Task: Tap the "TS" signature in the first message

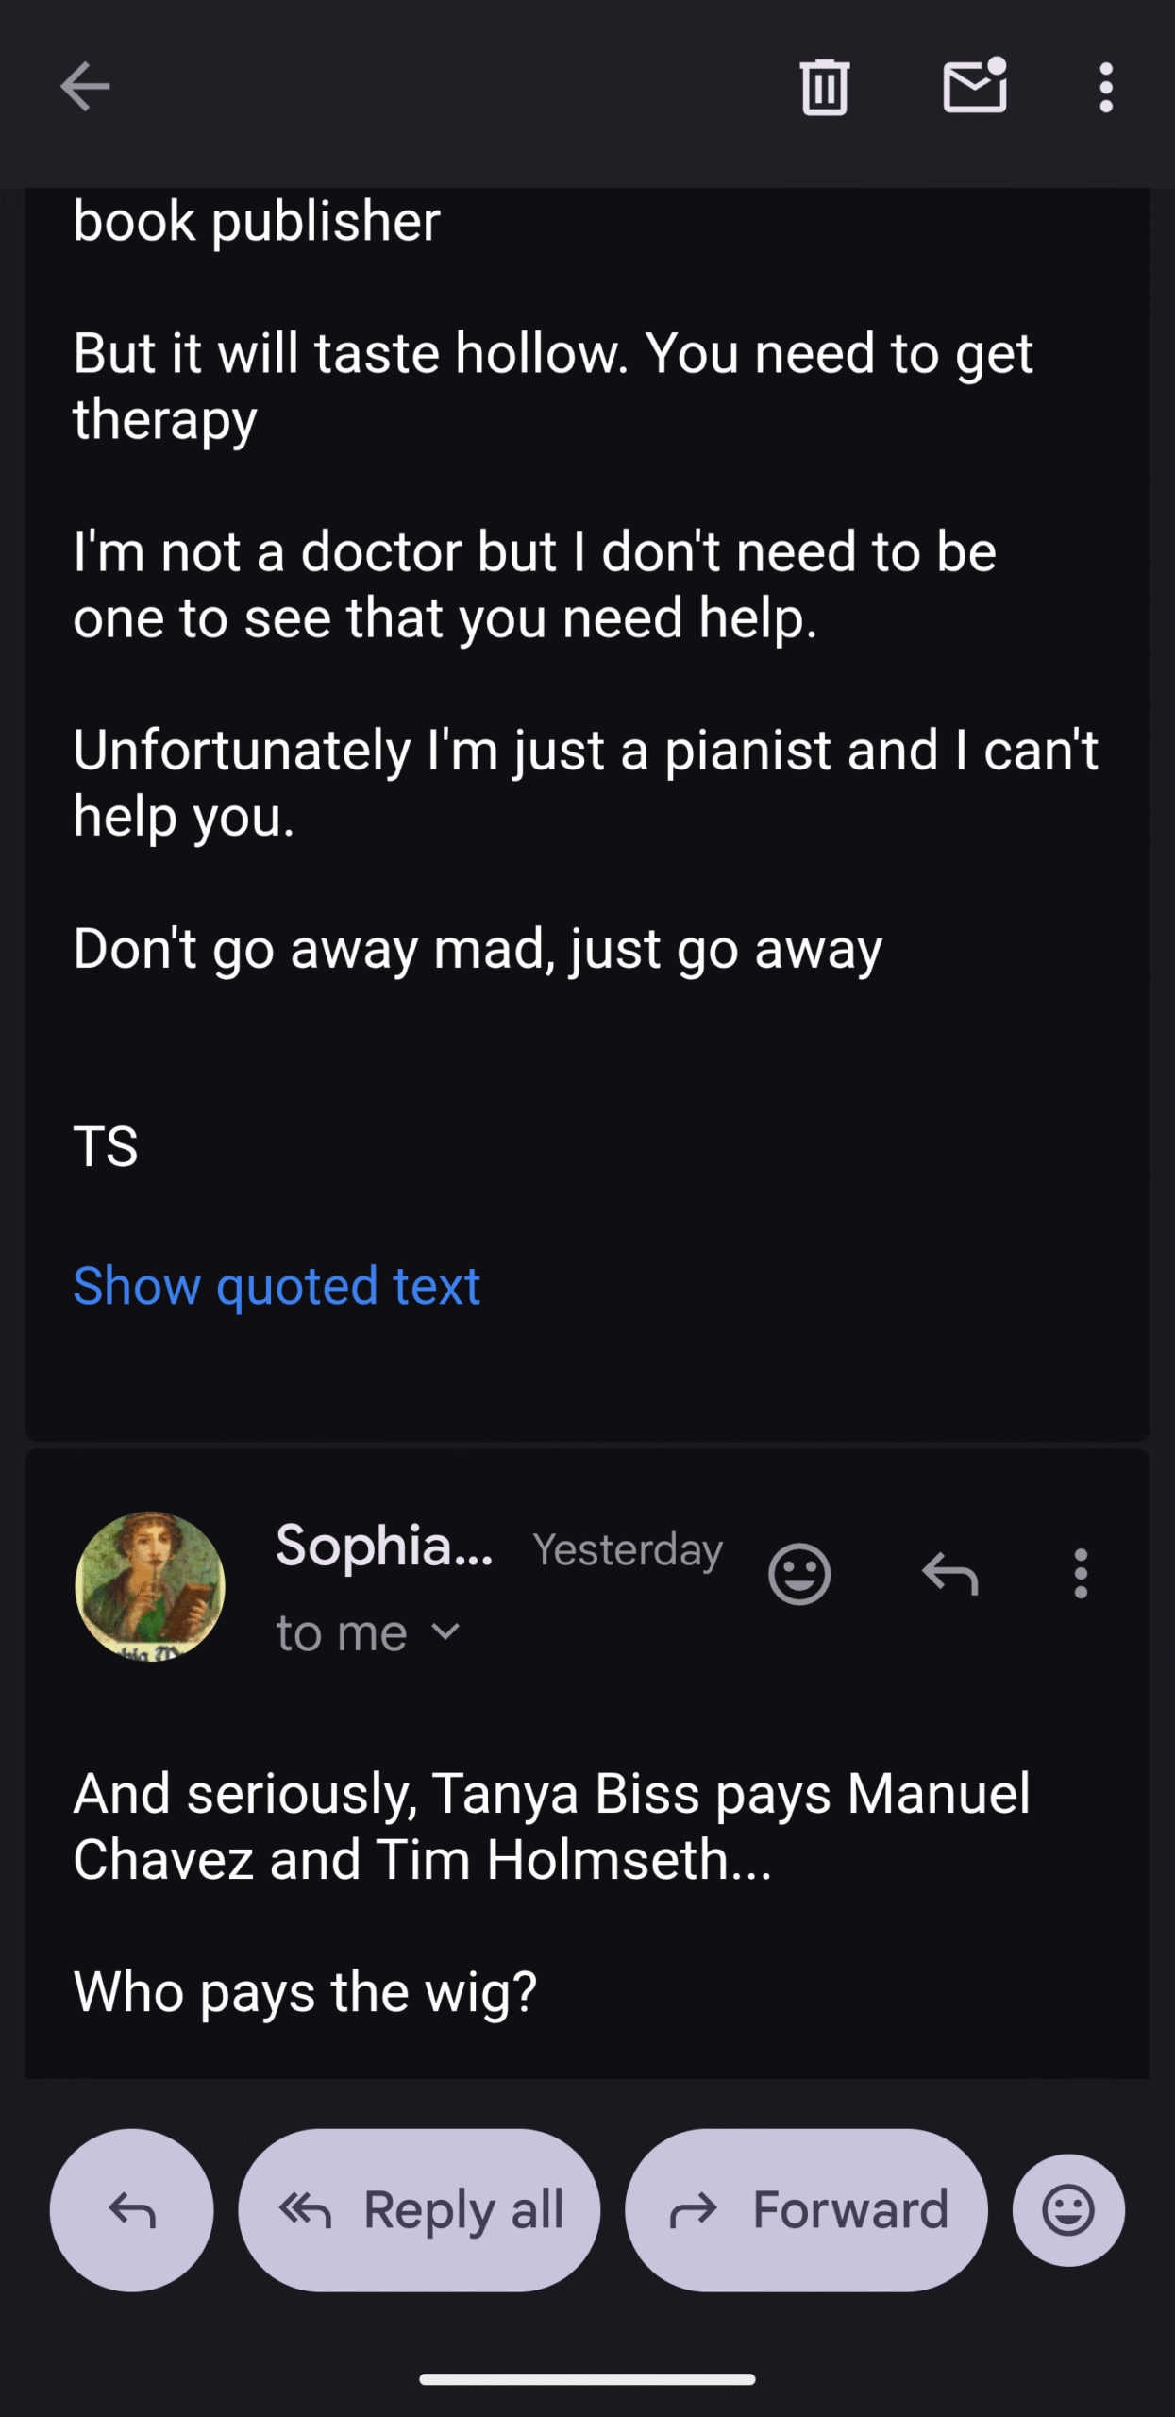Action: tap(106, 1147)
